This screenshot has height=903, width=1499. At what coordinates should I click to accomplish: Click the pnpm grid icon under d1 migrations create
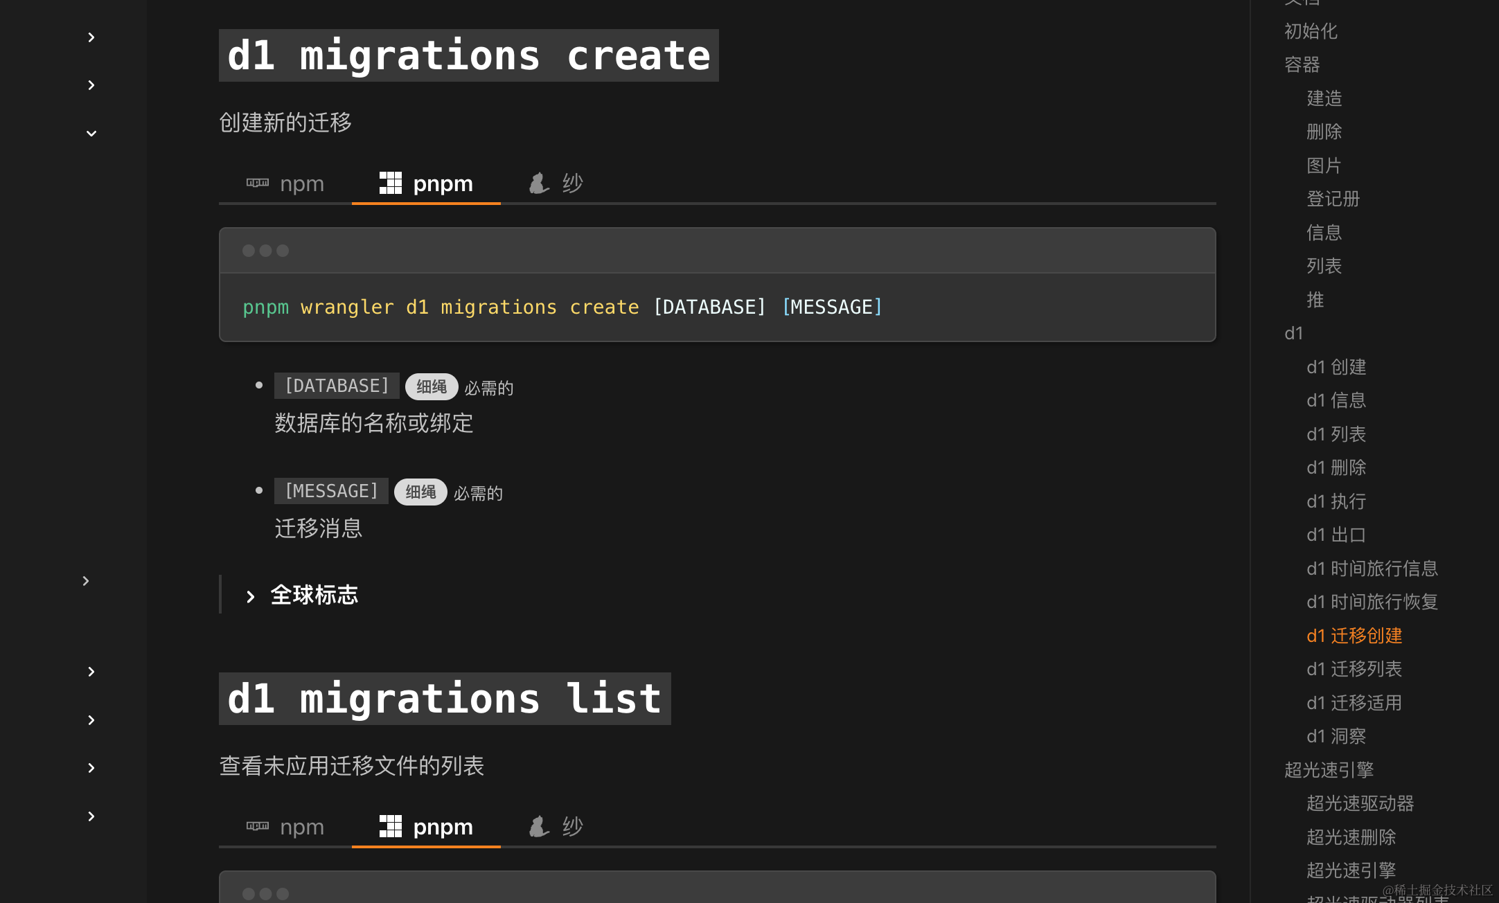click(391, 183)
